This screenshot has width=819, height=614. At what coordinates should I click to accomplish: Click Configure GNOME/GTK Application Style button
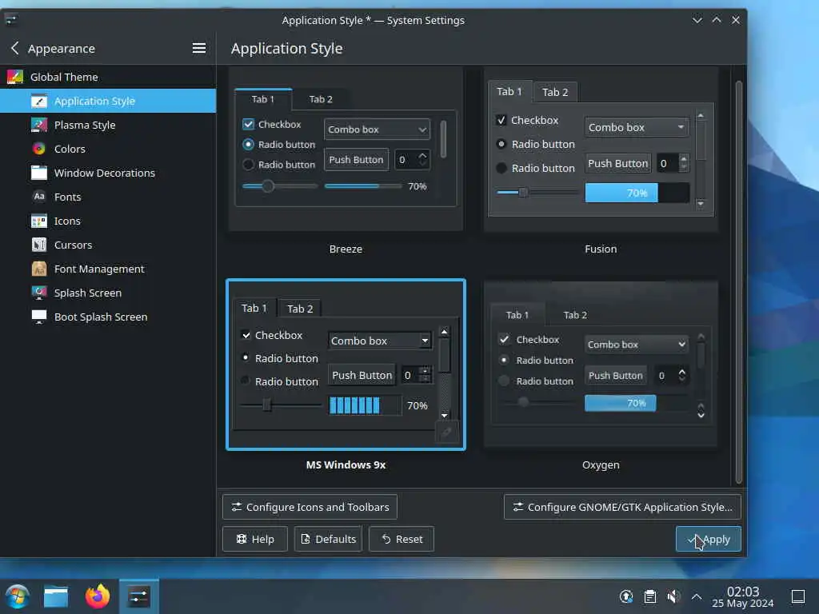[622, 507]
